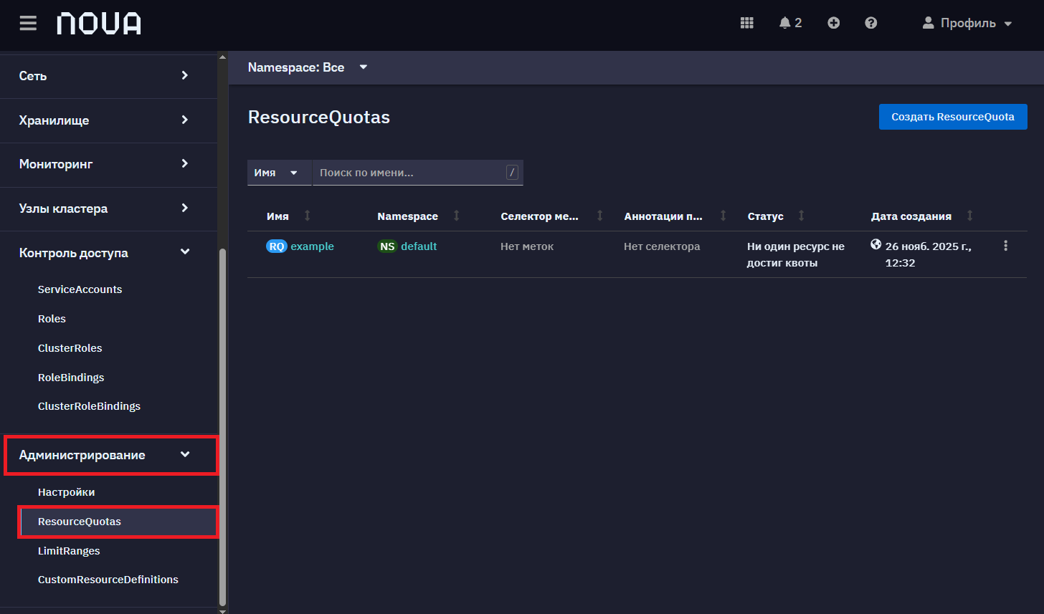The height and width of the screenshot is (614, 1044).
Task: Open the default namespace link
Action: pyautogui.click(x=419, y=246)
